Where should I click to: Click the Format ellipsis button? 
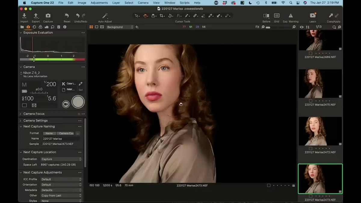[78, 133]
